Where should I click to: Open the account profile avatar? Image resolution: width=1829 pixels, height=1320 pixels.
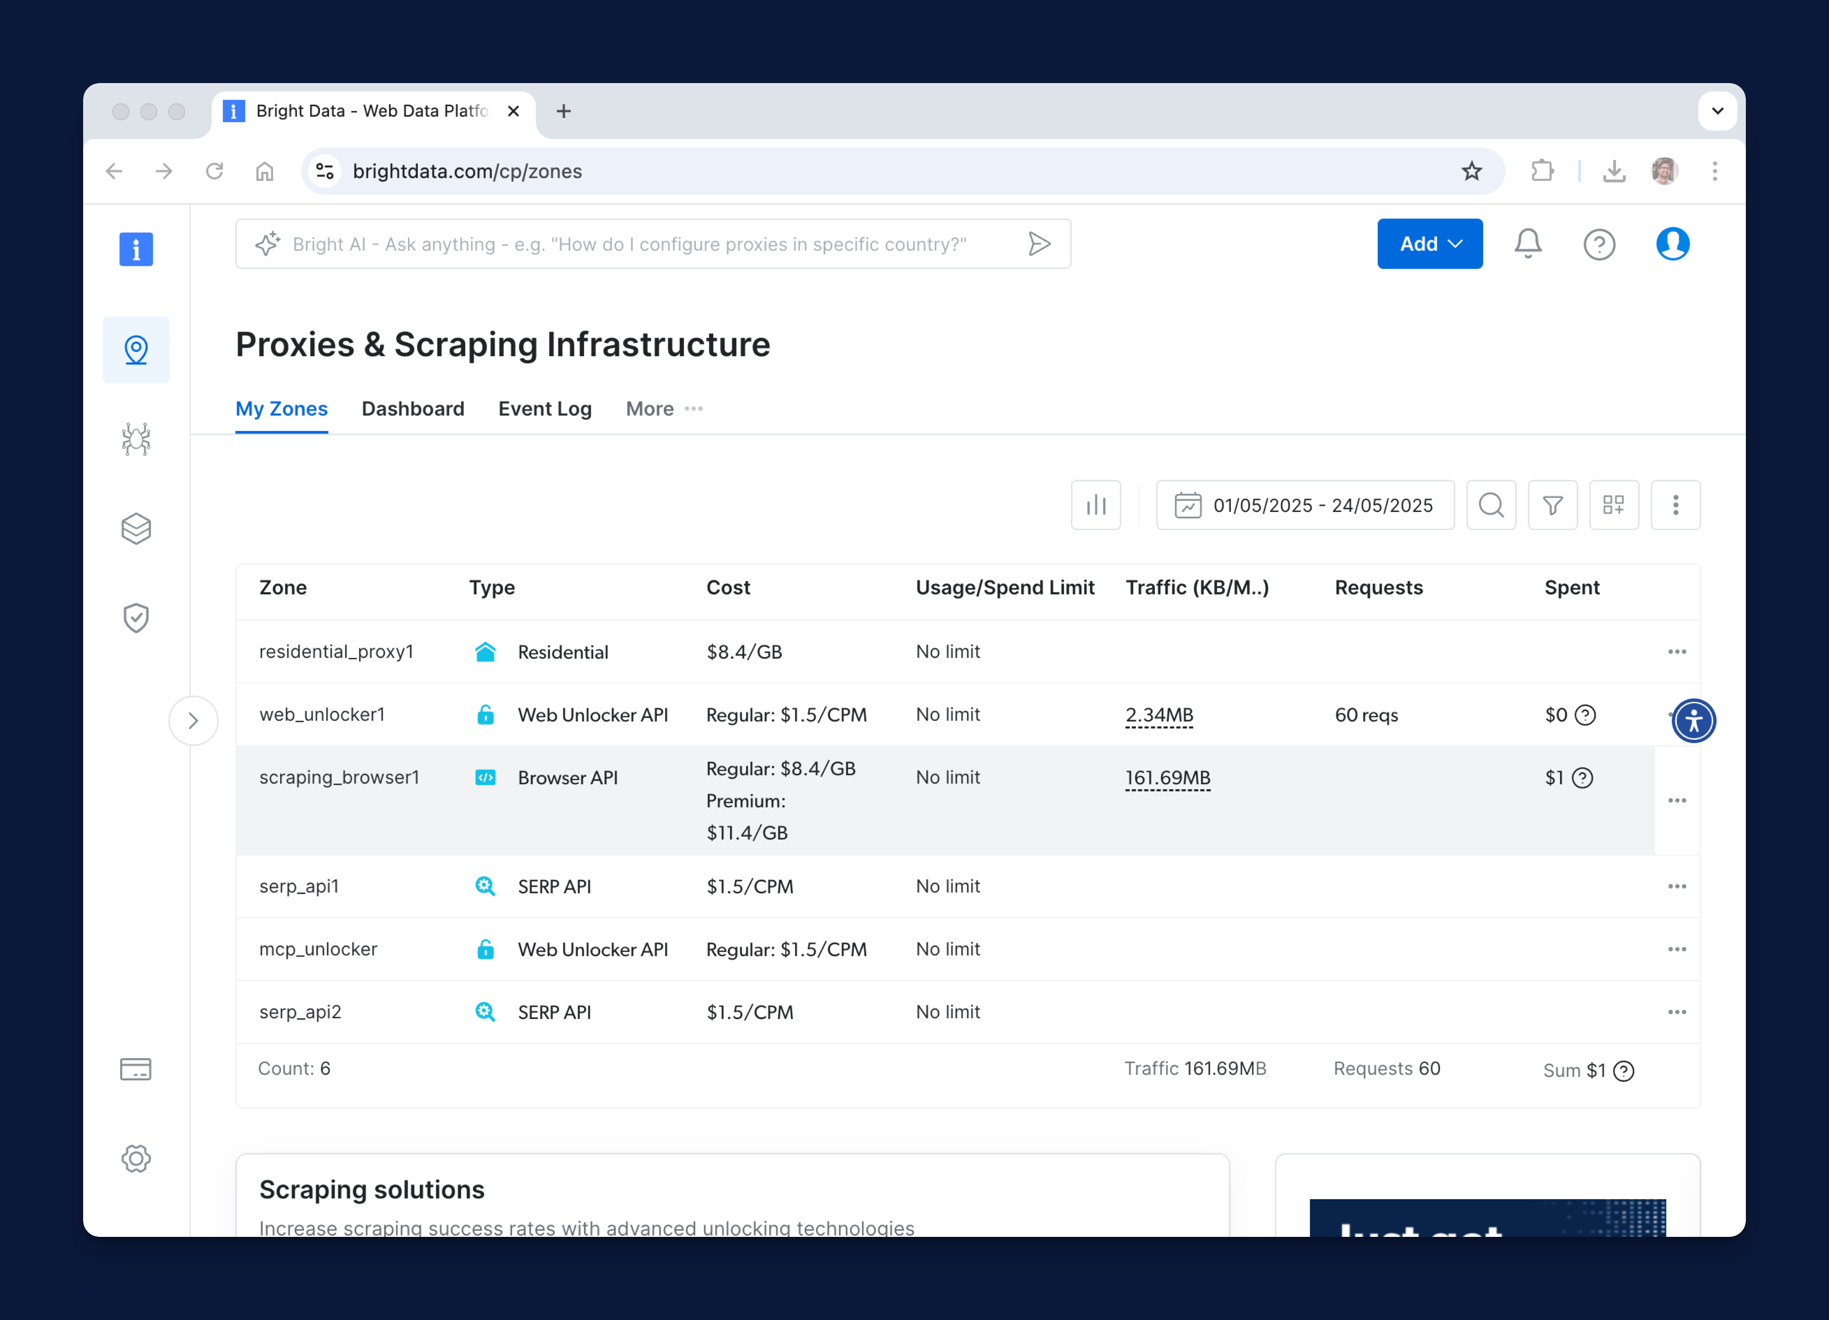[1673, 244]
